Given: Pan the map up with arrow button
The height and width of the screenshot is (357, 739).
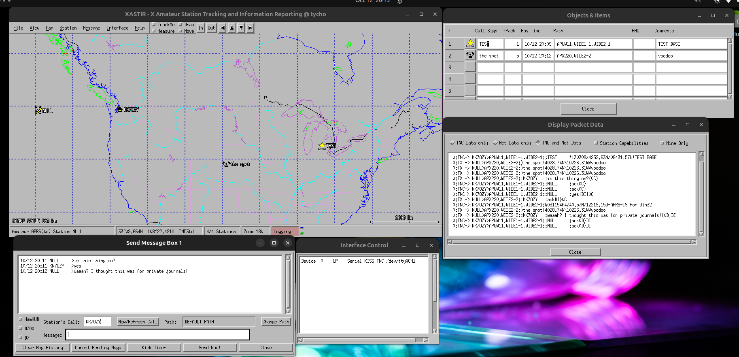Looking at the screenshot, I should point(232,28).
